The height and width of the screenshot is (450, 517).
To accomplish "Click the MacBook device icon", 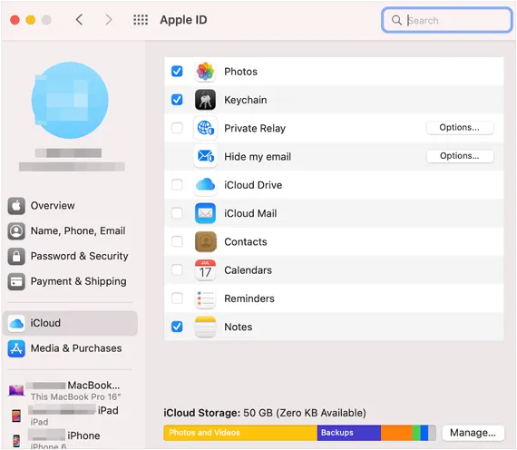I will coord(16,390).
